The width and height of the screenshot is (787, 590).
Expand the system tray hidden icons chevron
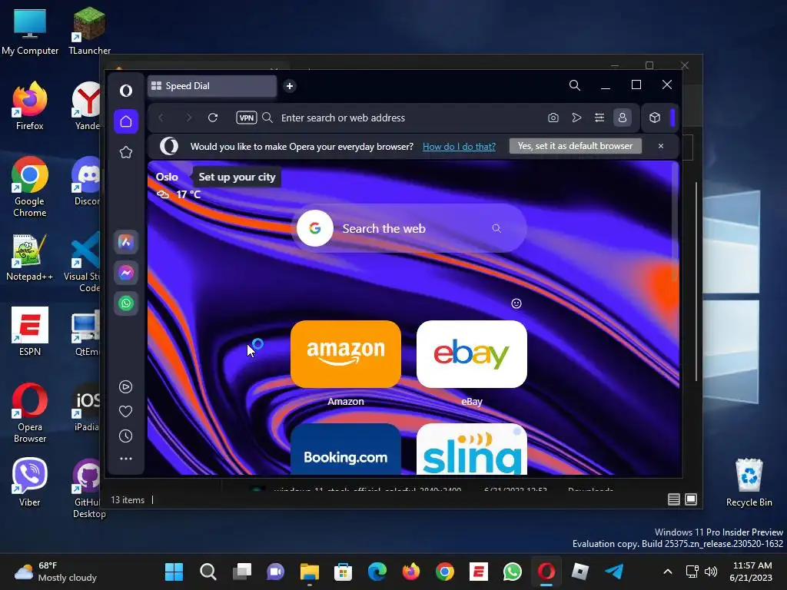(x=668, y=572)
